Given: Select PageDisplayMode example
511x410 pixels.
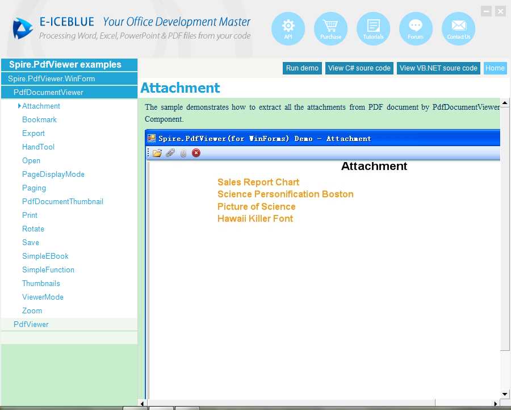Looking at the screenshot, I should (x=53, y=175).
